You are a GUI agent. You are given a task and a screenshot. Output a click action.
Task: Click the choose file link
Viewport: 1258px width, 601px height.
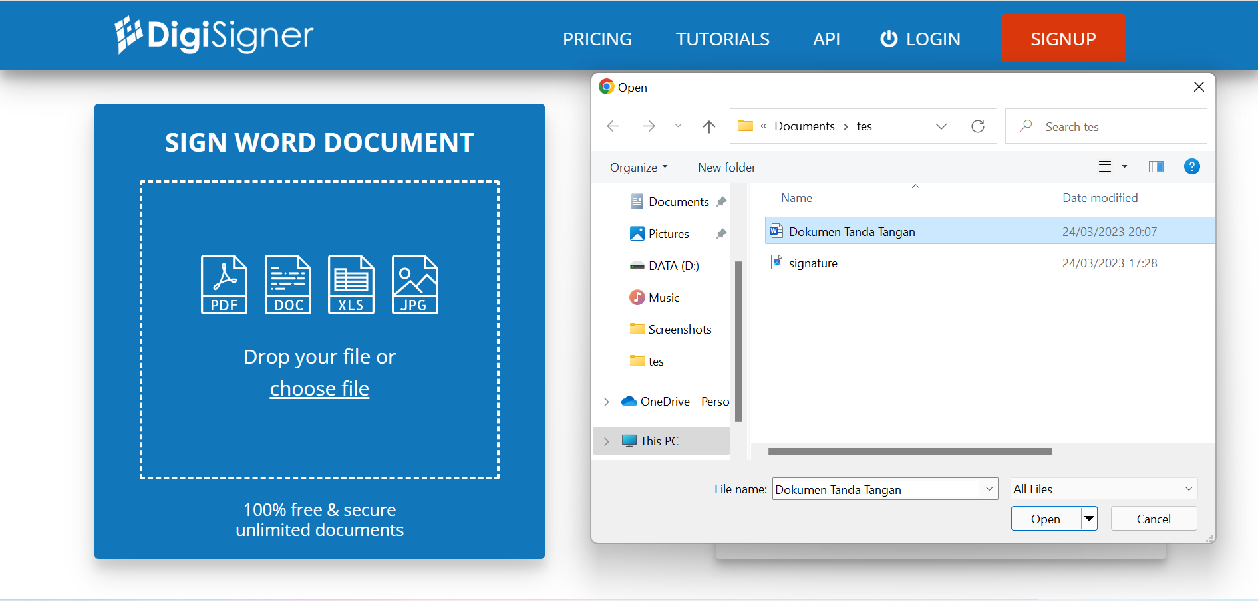click(x=319, y=389)
